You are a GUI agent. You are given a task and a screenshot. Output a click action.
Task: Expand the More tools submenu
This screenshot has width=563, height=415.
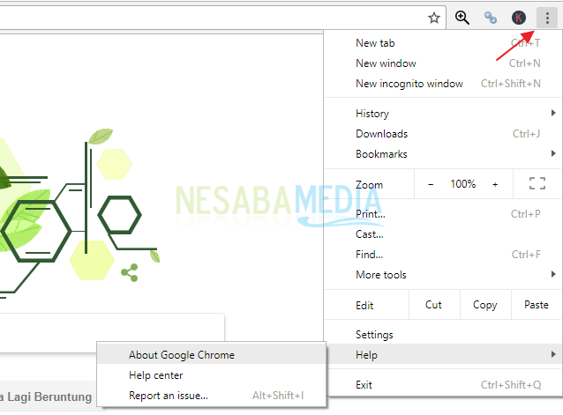(x=444, y=275)
